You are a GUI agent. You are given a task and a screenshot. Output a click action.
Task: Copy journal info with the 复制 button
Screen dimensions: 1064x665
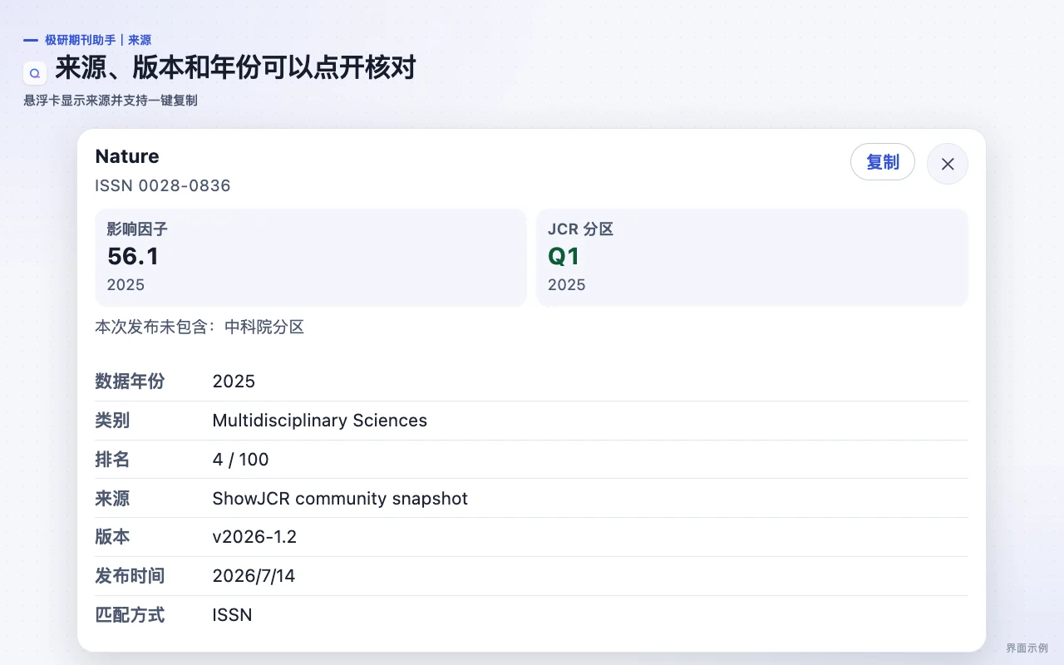(x=883, y=162)
